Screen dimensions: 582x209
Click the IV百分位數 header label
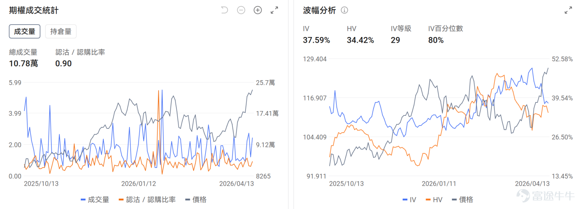tap(446, 29)
